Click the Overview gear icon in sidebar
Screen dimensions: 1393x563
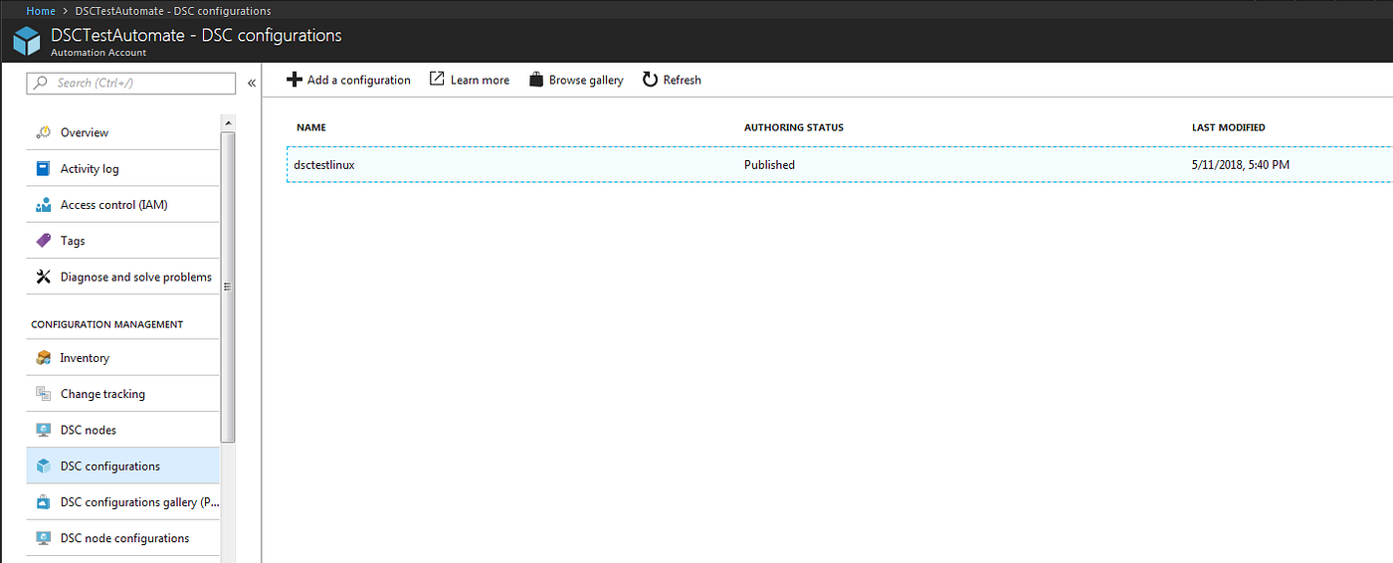(x=43, y=132)
